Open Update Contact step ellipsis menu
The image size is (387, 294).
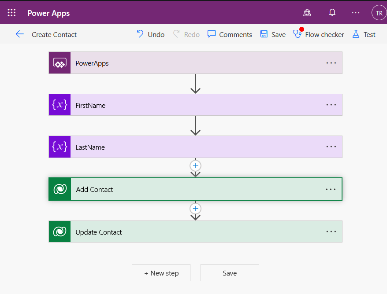click(x=331, y=232)
